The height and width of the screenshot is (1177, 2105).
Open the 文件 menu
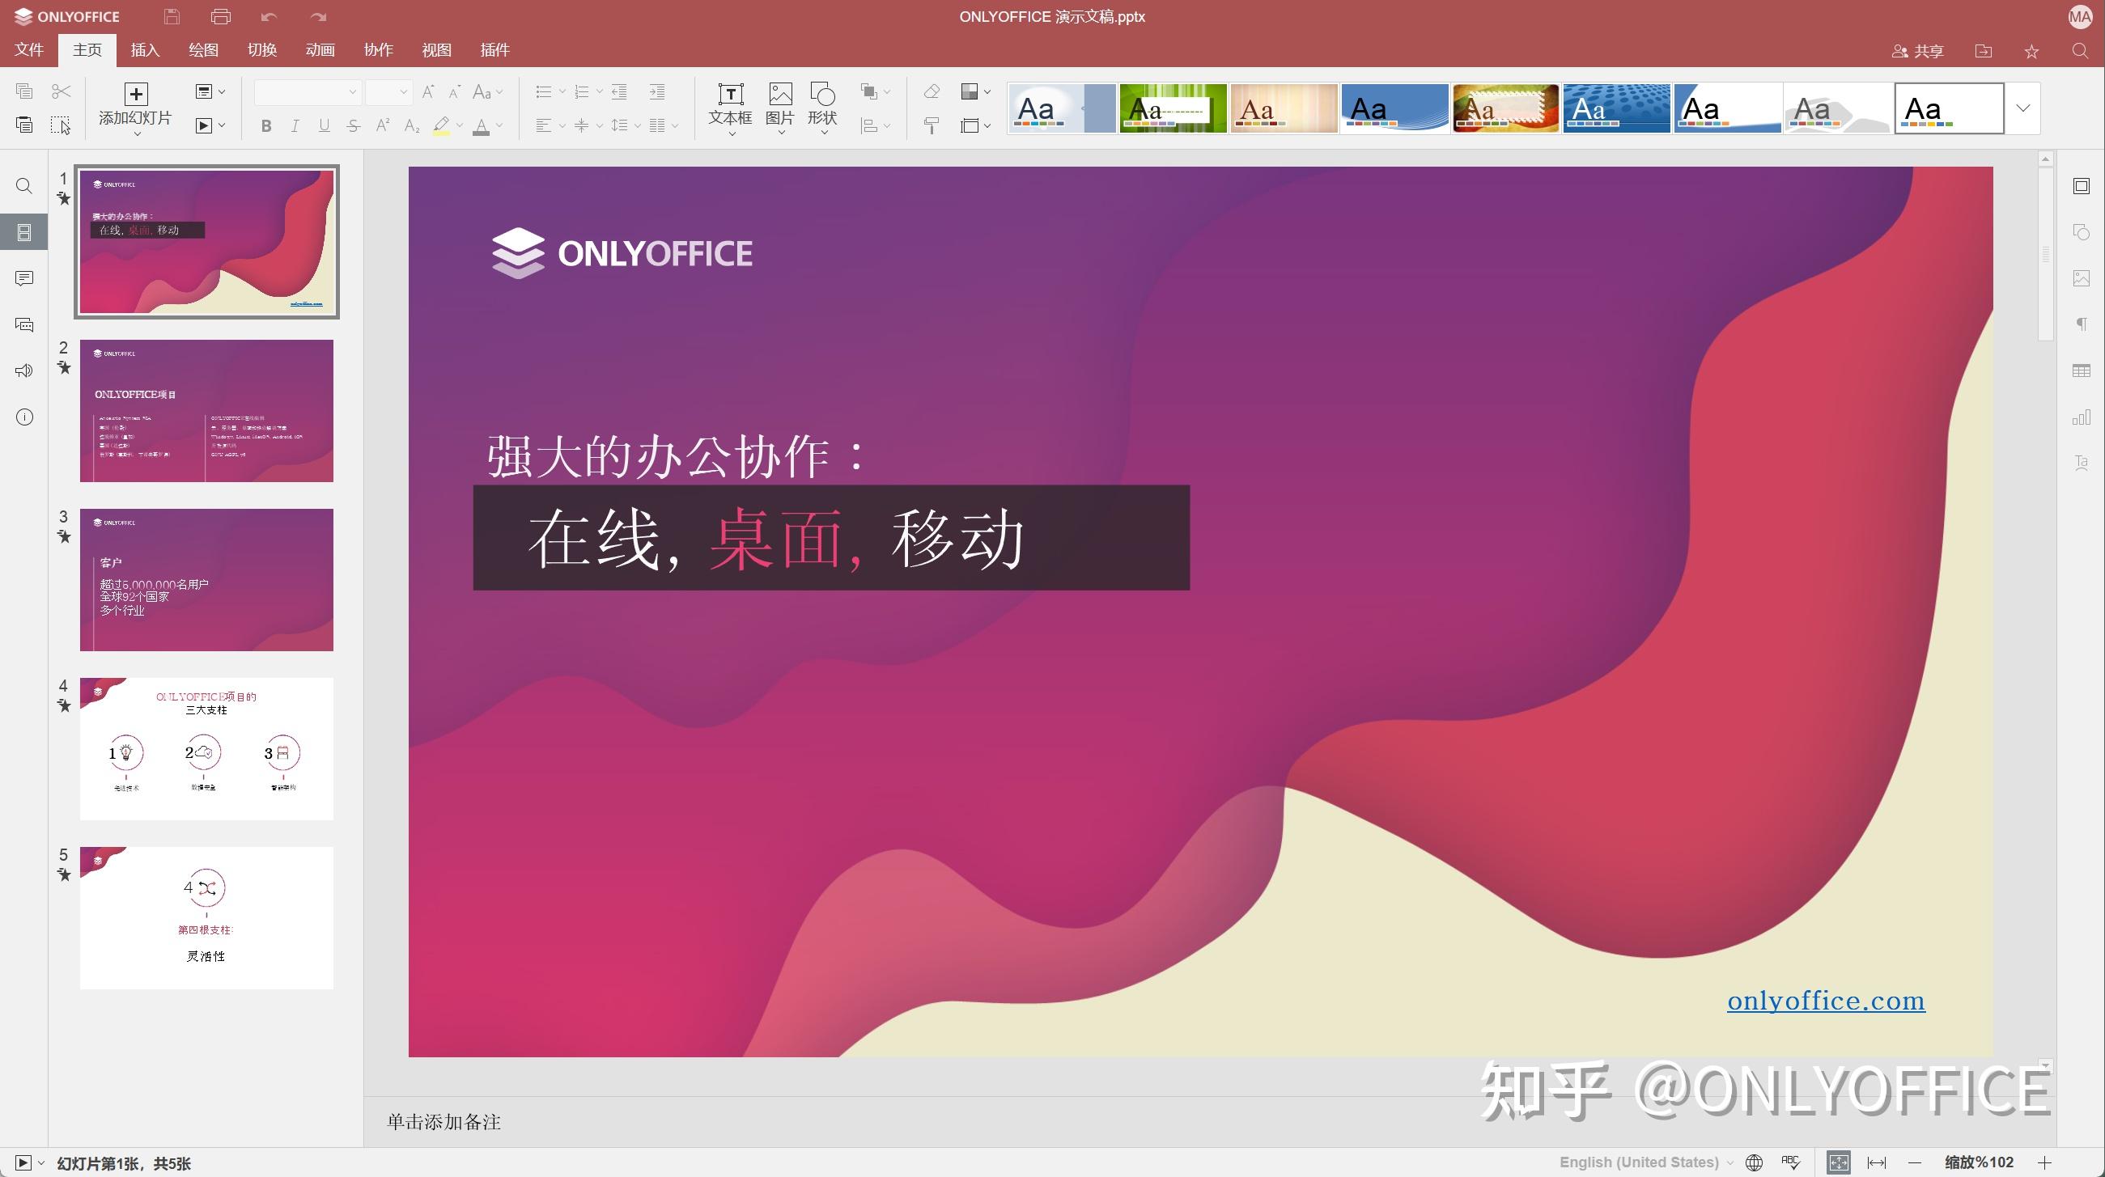click(29, 50)
